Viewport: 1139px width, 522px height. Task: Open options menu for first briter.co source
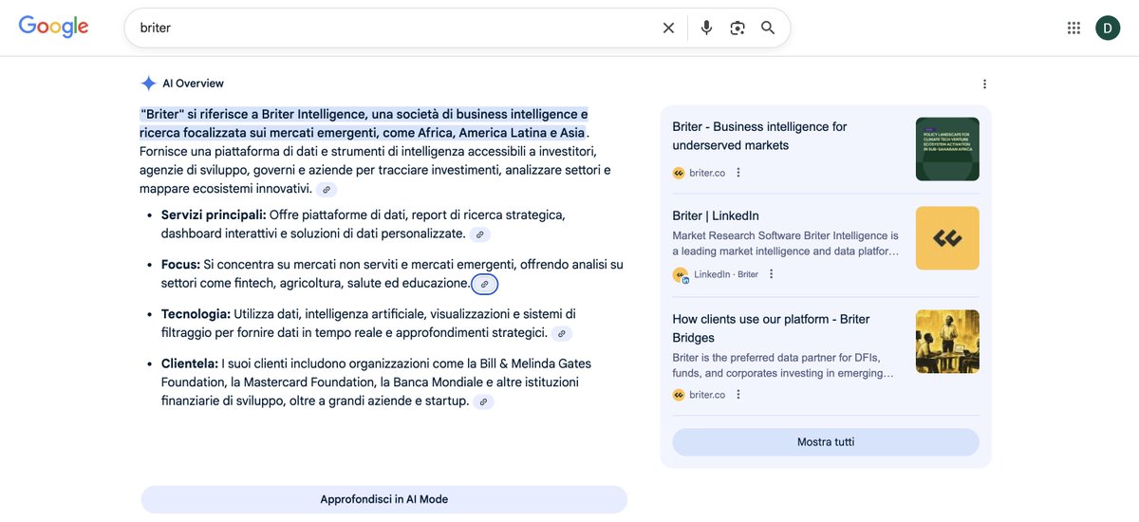click(738, 173)
